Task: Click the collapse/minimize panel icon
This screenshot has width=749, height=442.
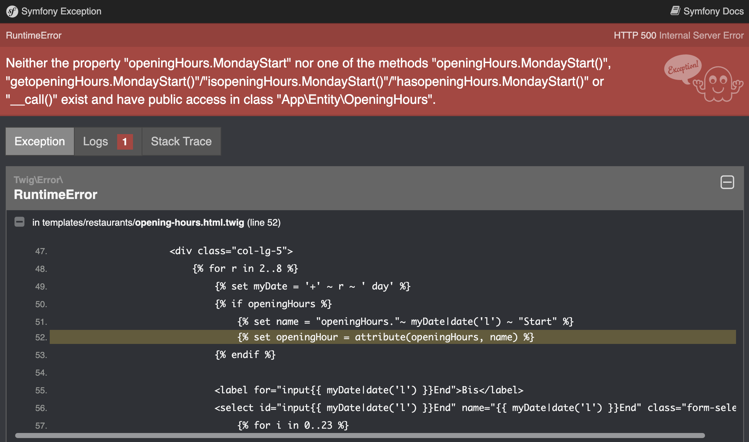Action: click(x=728, y=182)
